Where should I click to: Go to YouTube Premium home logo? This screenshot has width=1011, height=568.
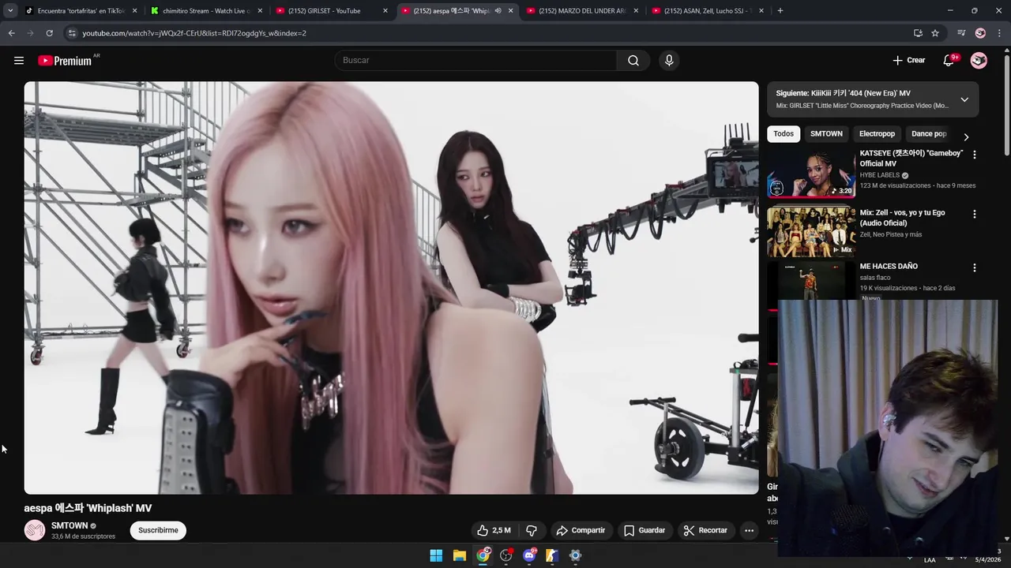(x=65, y=61)
